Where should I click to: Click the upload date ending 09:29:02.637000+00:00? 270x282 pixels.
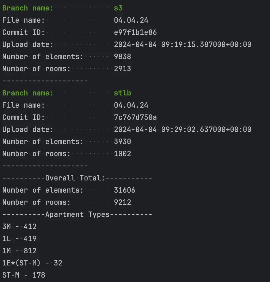point(182,129)
